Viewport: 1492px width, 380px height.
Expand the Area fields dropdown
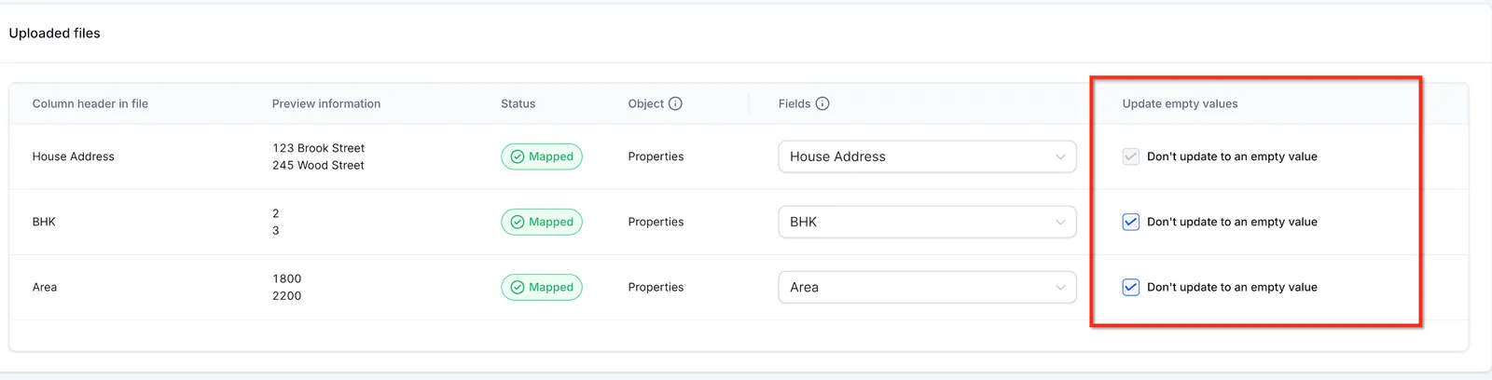927,287
